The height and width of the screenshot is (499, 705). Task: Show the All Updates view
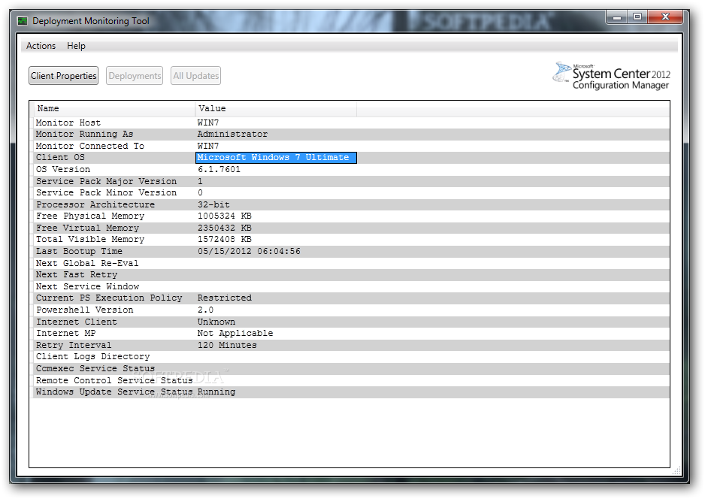click(195, 75)
